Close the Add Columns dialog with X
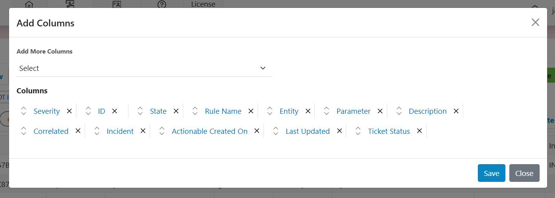The image size is (555, 198). click(x=535, y=22)
